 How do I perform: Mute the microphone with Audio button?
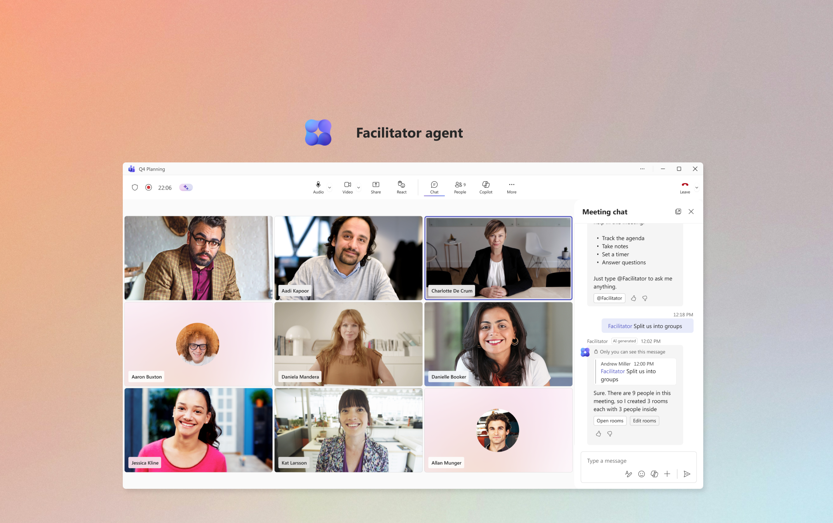[x=318, y=187]
